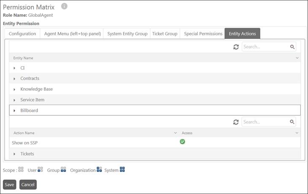Click the System scope icon in the legend
The image size is (308, 194).
(x=122, y=170)
